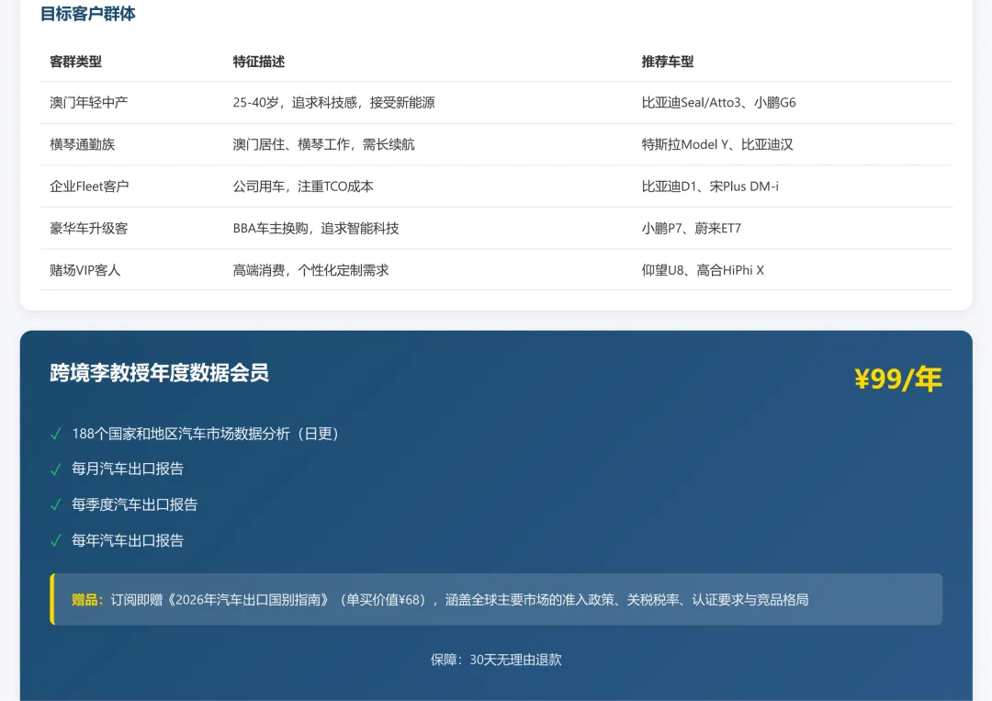The height and width of the screenshot is (701, 992).
Task: Click the 特斯拉Model Y、比亚迪汉 cell
Action: 717,144
